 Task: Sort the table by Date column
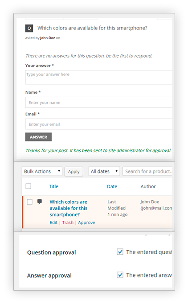pos(112,186)
